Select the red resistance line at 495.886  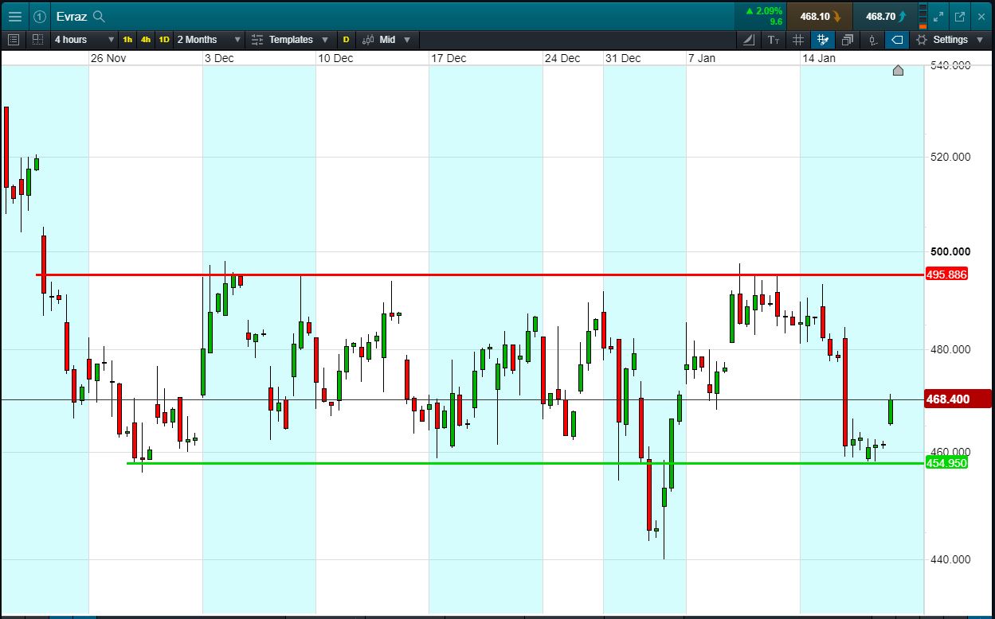pyautogui.click(x=480, y=274)
